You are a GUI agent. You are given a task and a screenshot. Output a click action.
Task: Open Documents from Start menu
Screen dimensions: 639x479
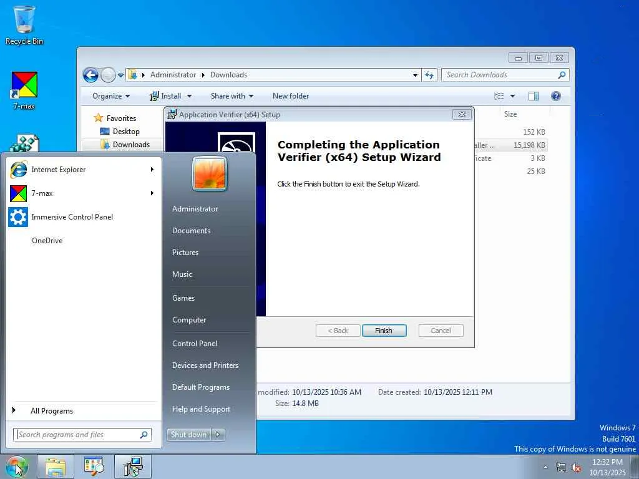(x=191, y=231)
